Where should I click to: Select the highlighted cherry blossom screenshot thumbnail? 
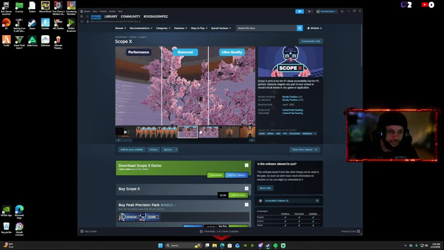coord(188,132)
